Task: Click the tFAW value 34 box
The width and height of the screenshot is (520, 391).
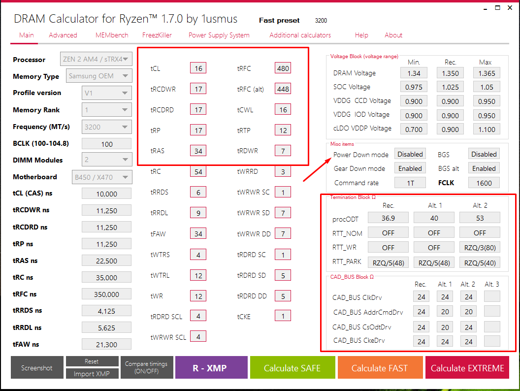Action: pyautogui.click(x=198, y=233)
